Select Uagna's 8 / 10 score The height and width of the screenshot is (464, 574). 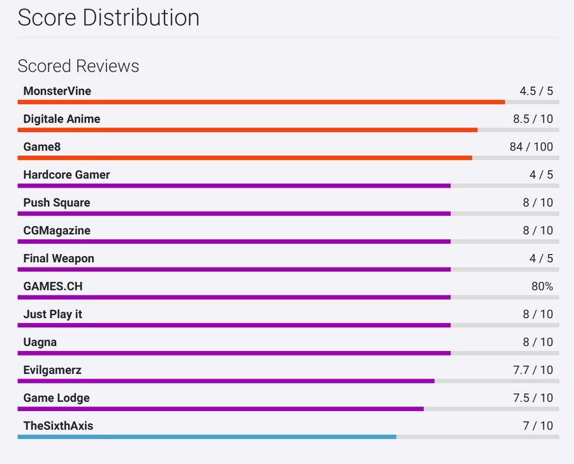538,342
